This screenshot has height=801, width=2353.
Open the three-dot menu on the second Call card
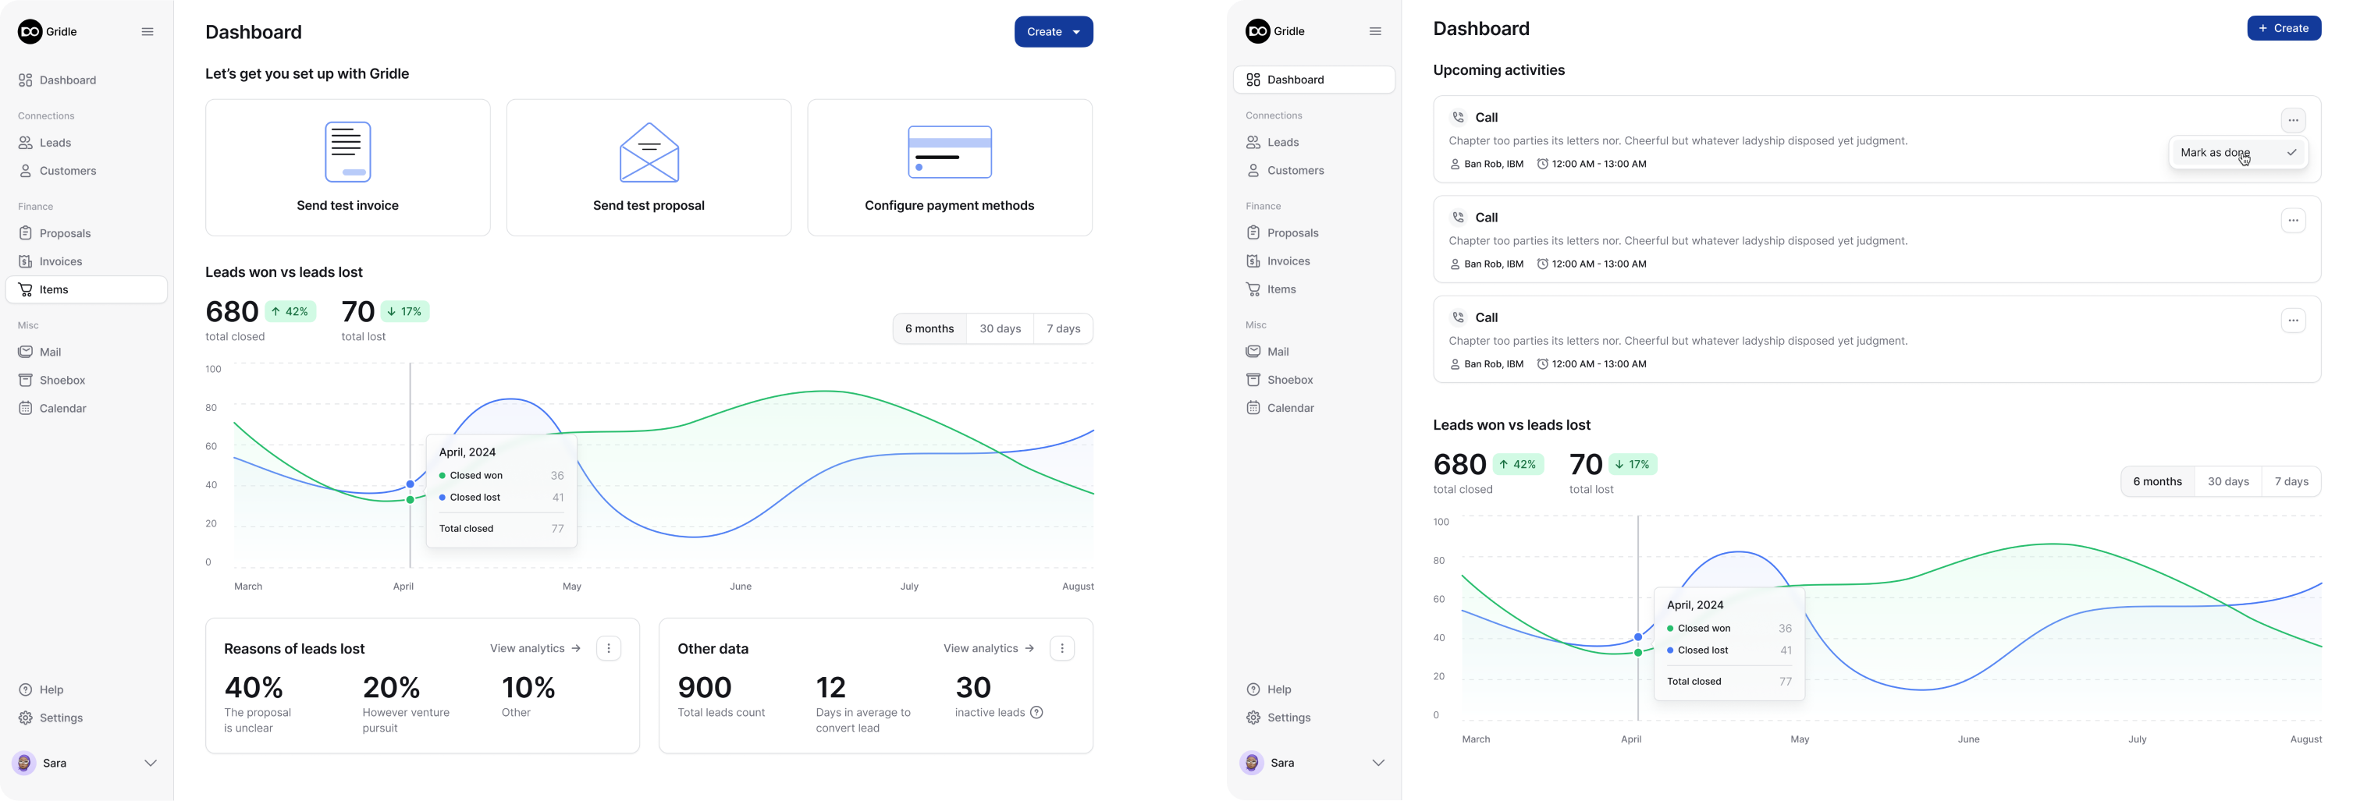[x=2294, y=220]
